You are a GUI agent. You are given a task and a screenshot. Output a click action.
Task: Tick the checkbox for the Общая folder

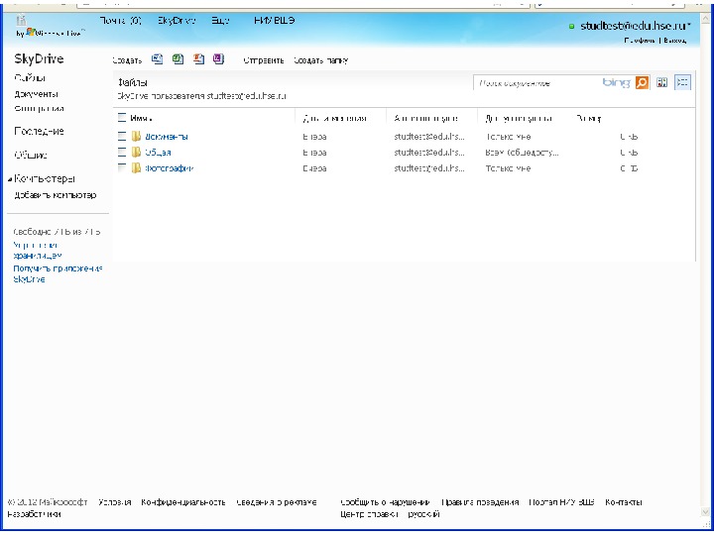[122, 152]
